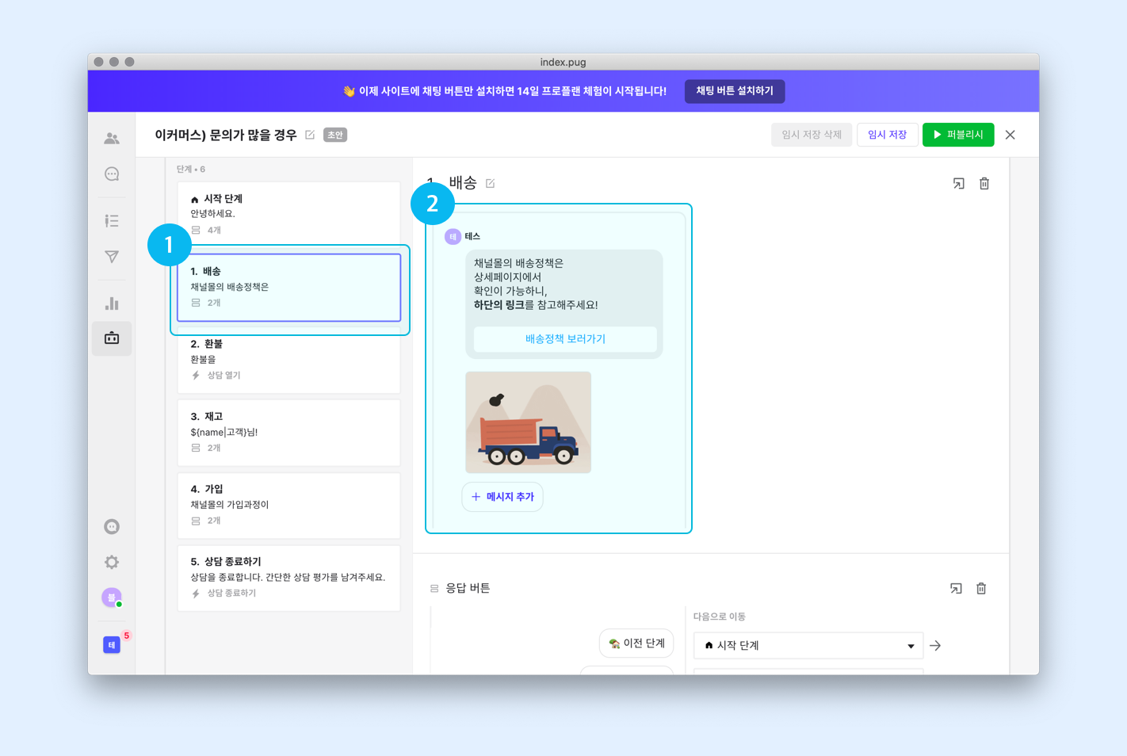Click the duplicate icon beside 응답 버튼
The width and height of the screenshot is (1127, 756).
click(955, 588)
